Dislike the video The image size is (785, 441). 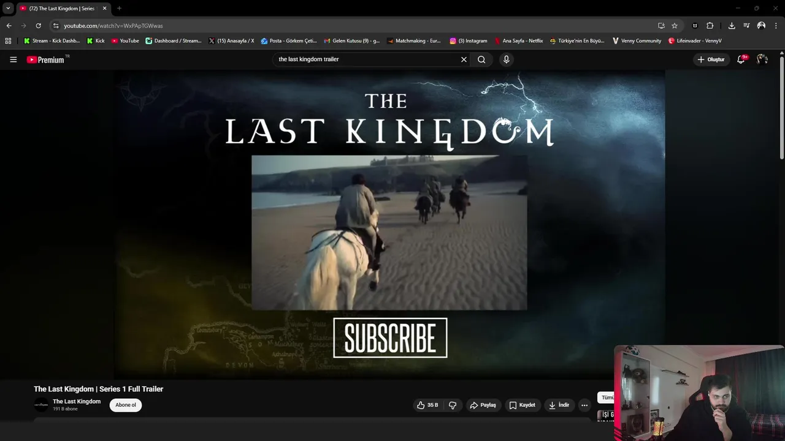[x=453, y=405]
